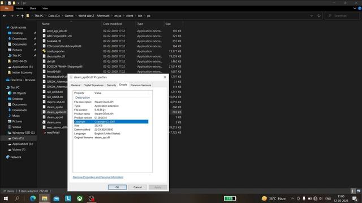Image resolution: width=362 pixels, height=203 pixels.
Task: Select Data (D:) in navigation pane
Action: (x=18, y=138)
